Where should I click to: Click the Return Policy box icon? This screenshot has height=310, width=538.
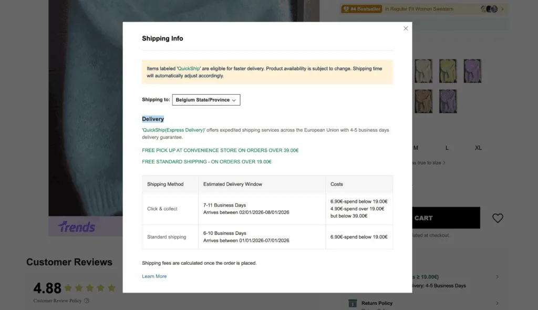[x=353, y=303]
